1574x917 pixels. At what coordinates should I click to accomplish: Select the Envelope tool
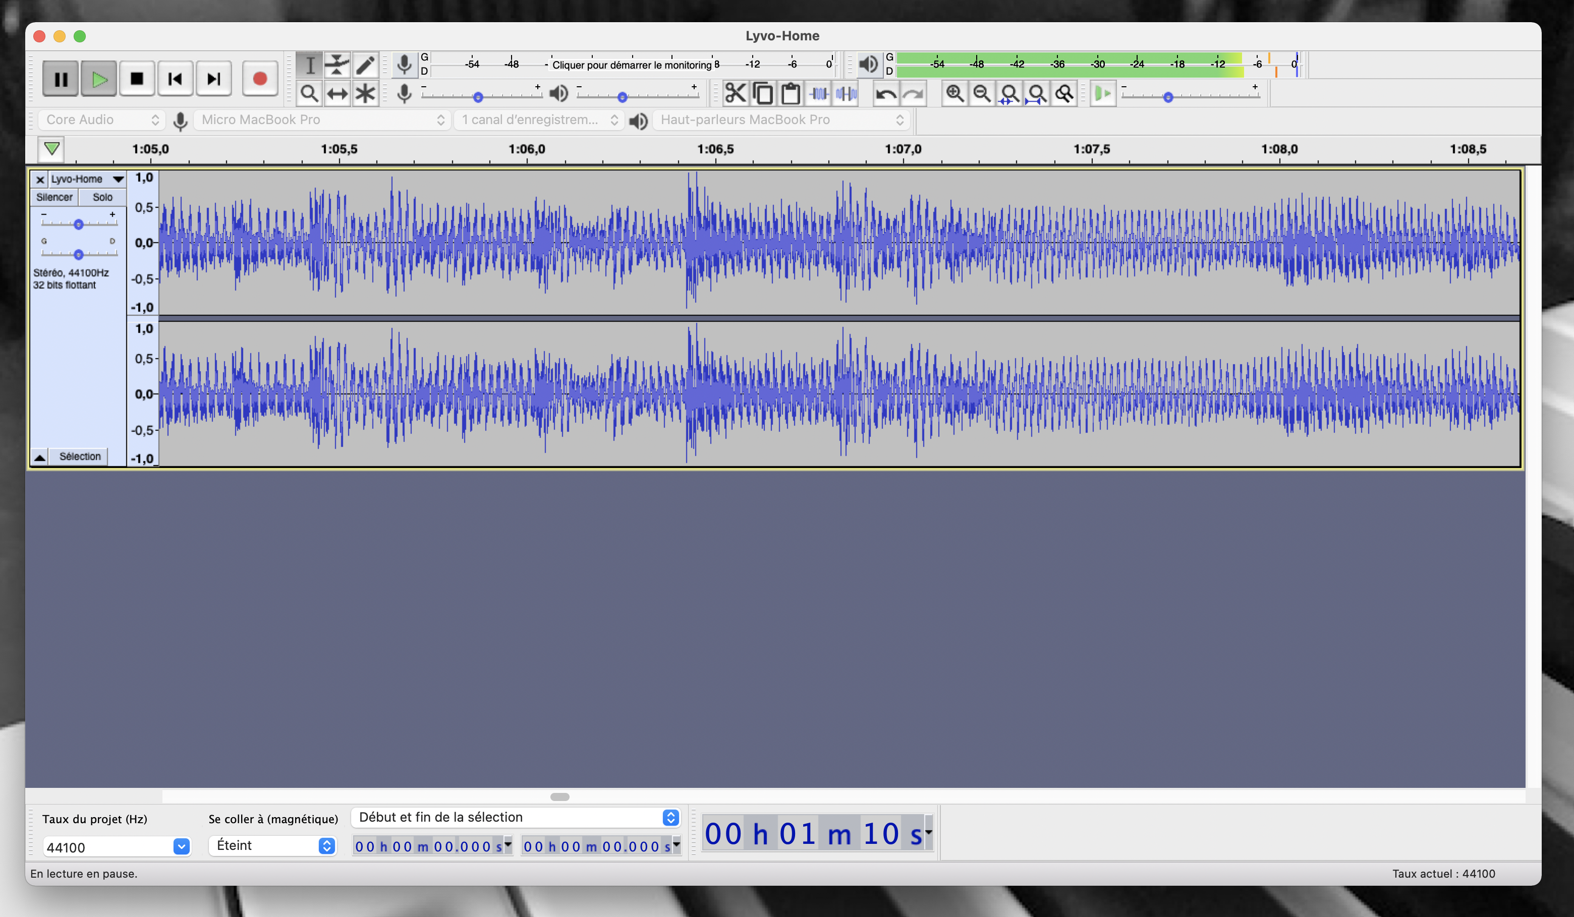click(338, 65)
